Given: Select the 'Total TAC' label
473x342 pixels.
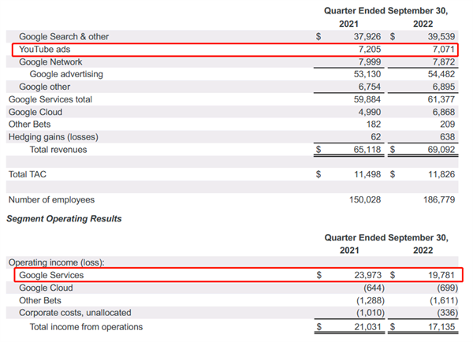Looking at the screenshot, I should tap(28, 174).
